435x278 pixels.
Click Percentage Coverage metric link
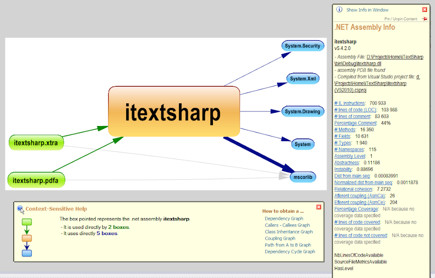coord(356,209)
